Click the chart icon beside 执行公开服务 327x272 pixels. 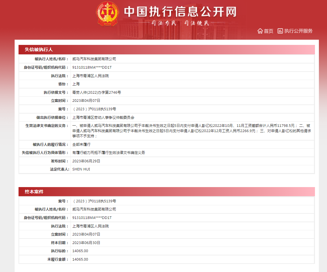click(x=280, y=31)
